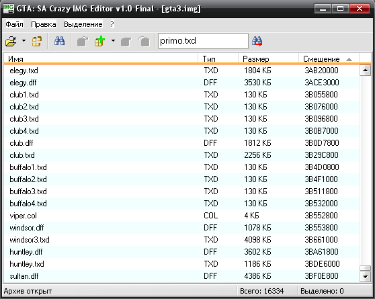Viewport: 375px width, 299px height.
Task: Click the greyed extract file icon
Action: click(83, 42)
